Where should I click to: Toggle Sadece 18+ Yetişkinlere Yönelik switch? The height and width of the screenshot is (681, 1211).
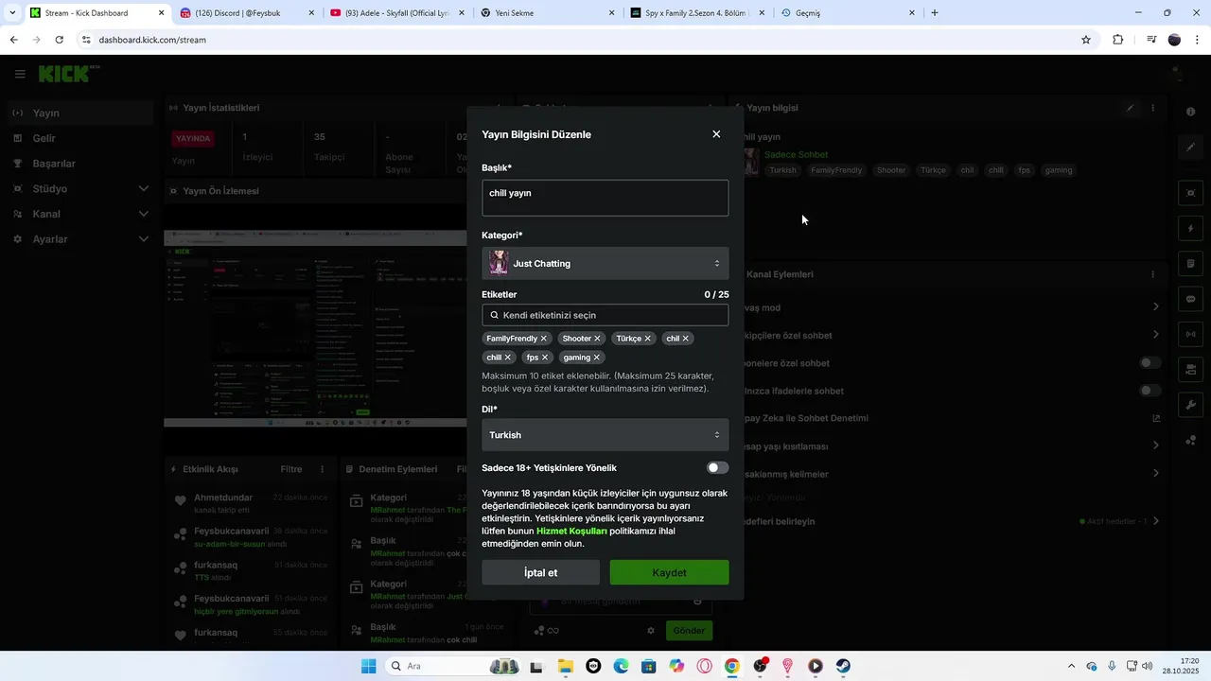click(717, 468)
